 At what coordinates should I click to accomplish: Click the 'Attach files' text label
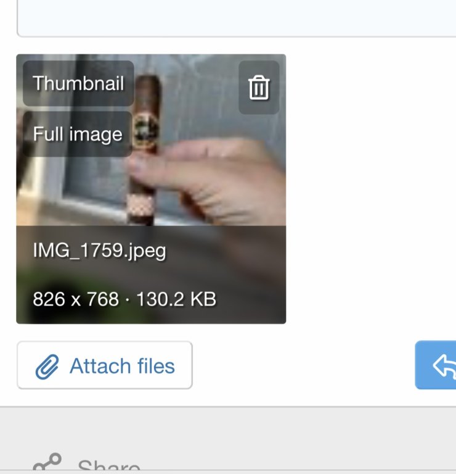click(122, 366)
